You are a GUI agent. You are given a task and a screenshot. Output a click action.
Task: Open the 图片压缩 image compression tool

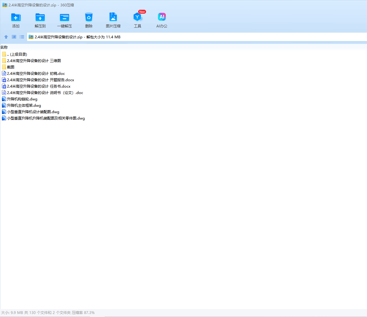(x=113, y=17)
